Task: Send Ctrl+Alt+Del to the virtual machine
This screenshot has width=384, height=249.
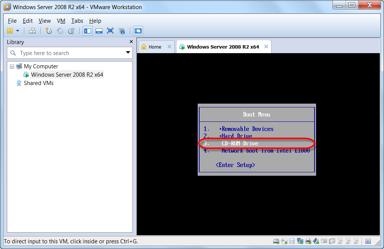Action: click(32, 31)
